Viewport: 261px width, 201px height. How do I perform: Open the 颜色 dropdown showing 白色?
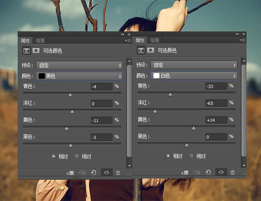pyautogui.click(x=194, y=76)
